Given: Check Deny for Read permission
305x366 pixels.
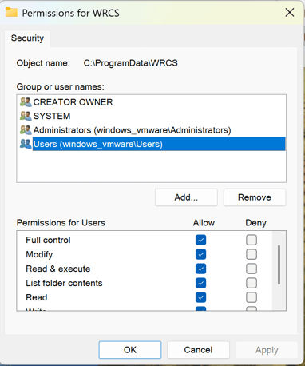Looking at the screenshot, I should pyautogui.click(x=252, y=297).
